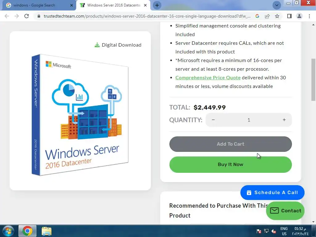The width and height of the screenshot is (316, 237).
Task: Open the Comprehensive Price Quote link
Action: pos(208,78)
